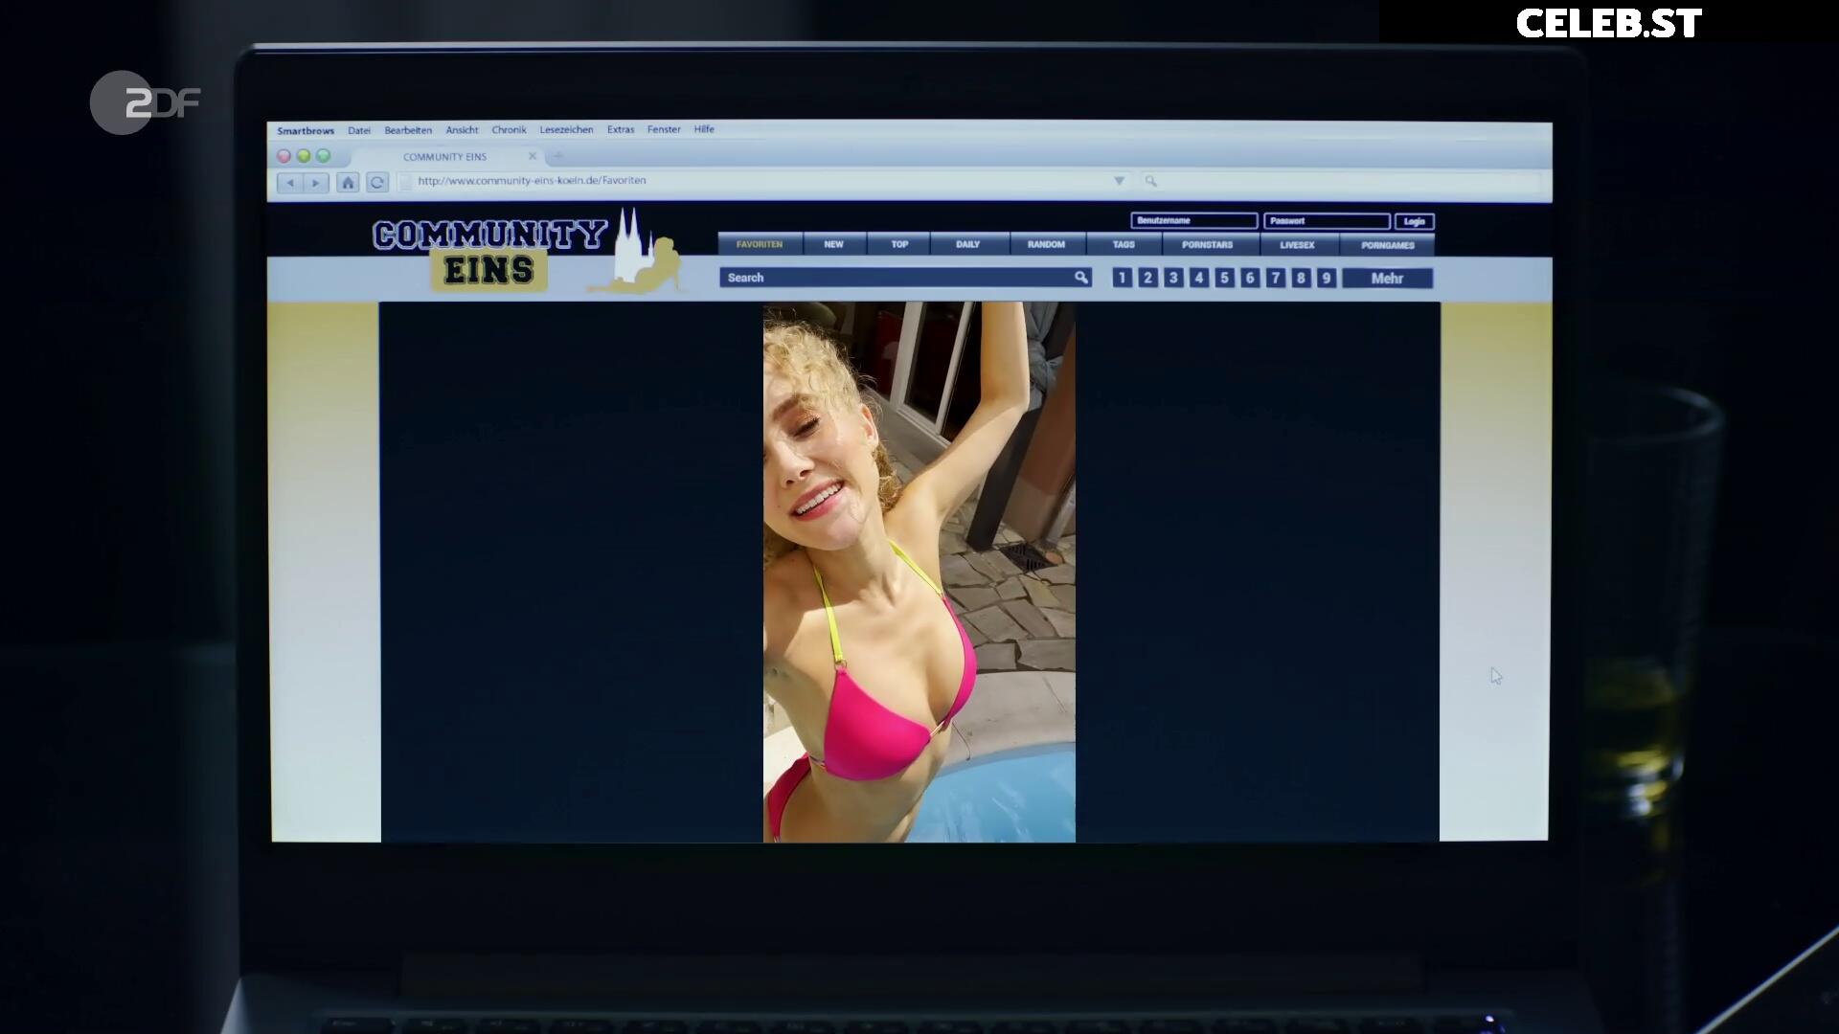Click the browser forward arrow button
The image size is (1839, 1034).
[x=315, y=182]
